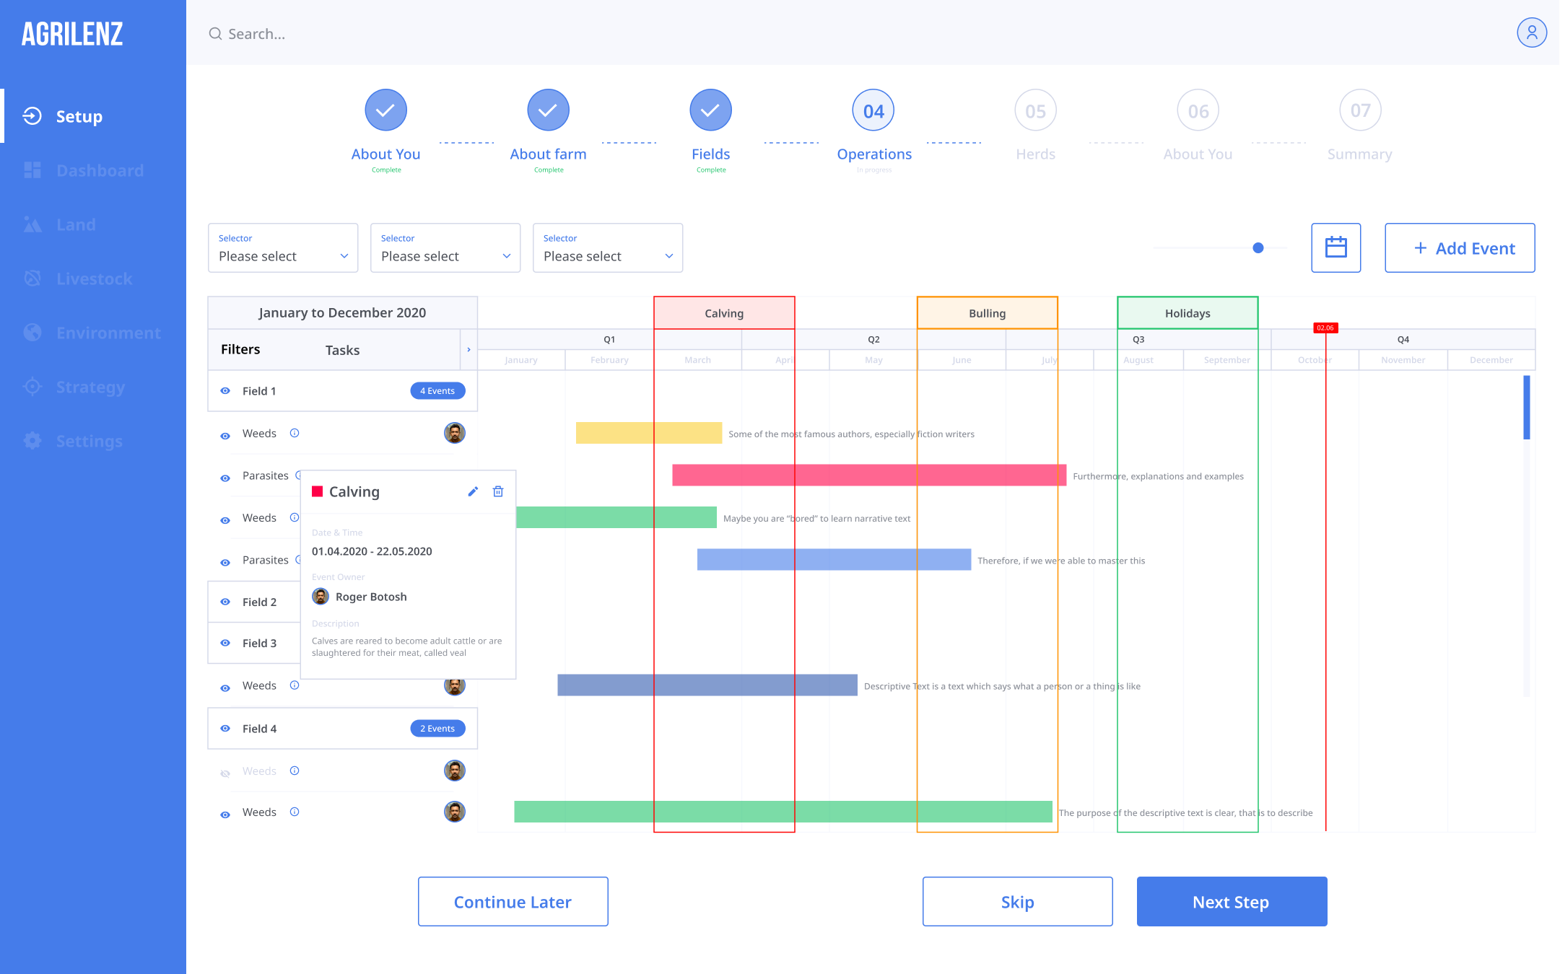Toggle visibility eye for Field 1

coord(225,391)
